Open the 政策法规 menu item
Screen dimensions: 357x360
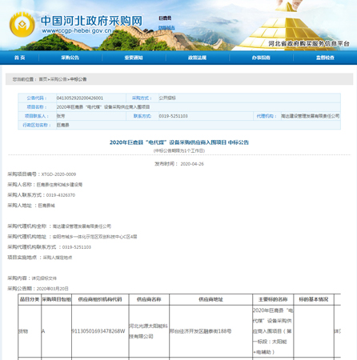pos(197,58)
